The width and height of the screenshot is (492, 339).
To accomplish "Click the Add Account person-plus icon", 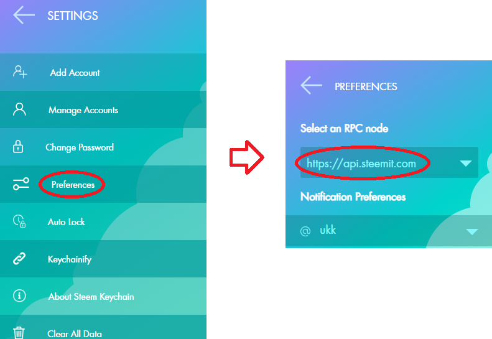I will click(x=20, y=72).
